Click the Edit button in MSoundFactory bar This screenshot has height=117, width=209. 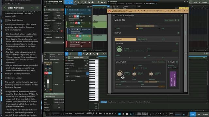(167, 11)
